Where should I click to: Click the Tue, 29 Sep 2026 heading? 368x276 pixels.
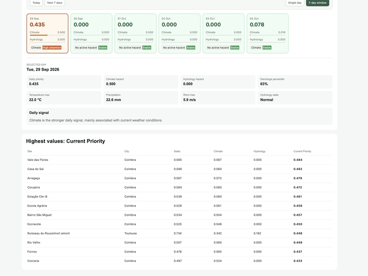pos(43,69)
